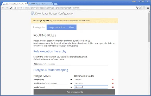Close the MIME Types browser tab
The image size is (151, 96).
tap(51, 4)
